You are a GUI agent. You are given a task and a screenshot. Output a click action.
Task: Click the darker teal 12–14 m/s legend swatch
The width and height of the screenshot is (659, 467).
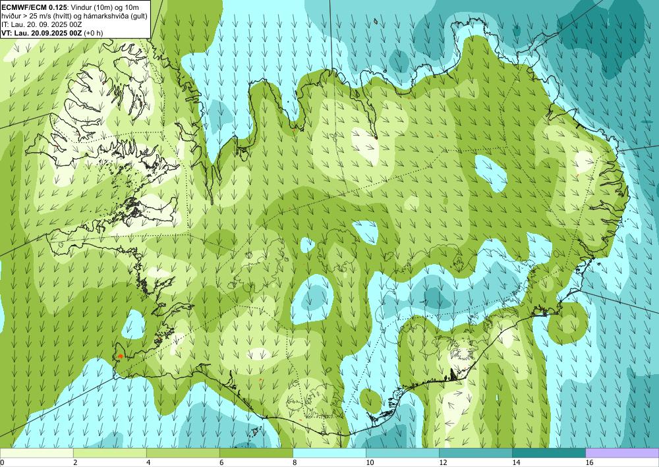coord(476,453)
